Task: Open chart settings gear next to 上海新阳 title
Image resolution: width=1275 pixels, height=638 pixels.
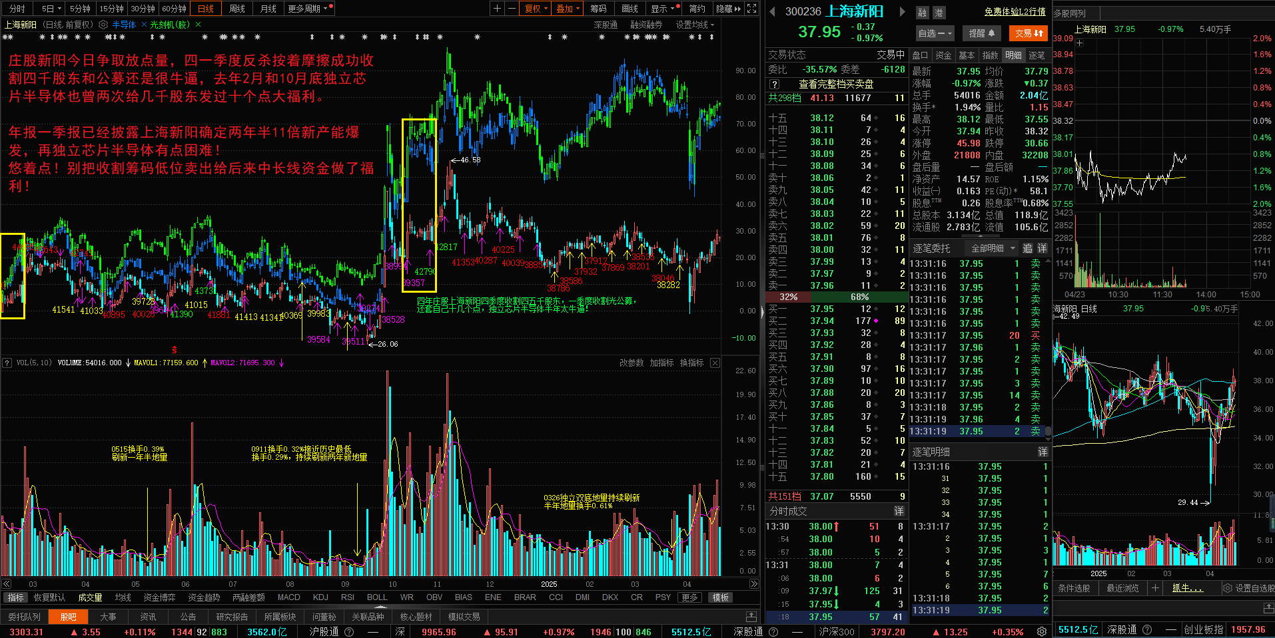Action: [x=103, y=25]
